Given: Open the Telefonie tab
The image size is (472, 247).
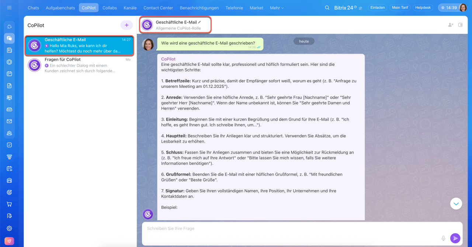Looking at the screenshot, I should [x=234, y=8].
